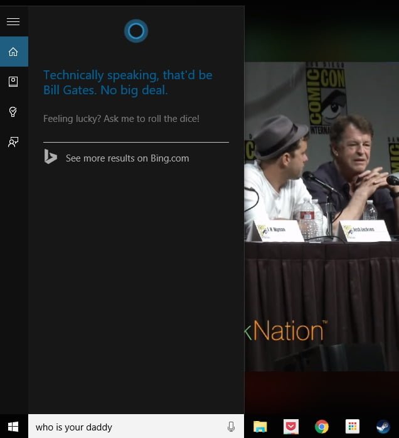Launch File Explorer from the taskbar

click(260, 427)
